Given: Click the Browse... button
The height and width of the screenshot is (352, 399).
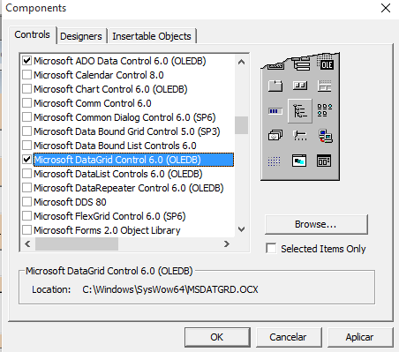Looking at the screenshot, I should [x=316, y=224].
